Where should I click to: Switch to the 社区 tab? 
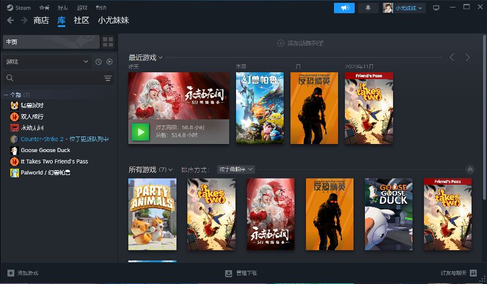(x=81, y=21)
